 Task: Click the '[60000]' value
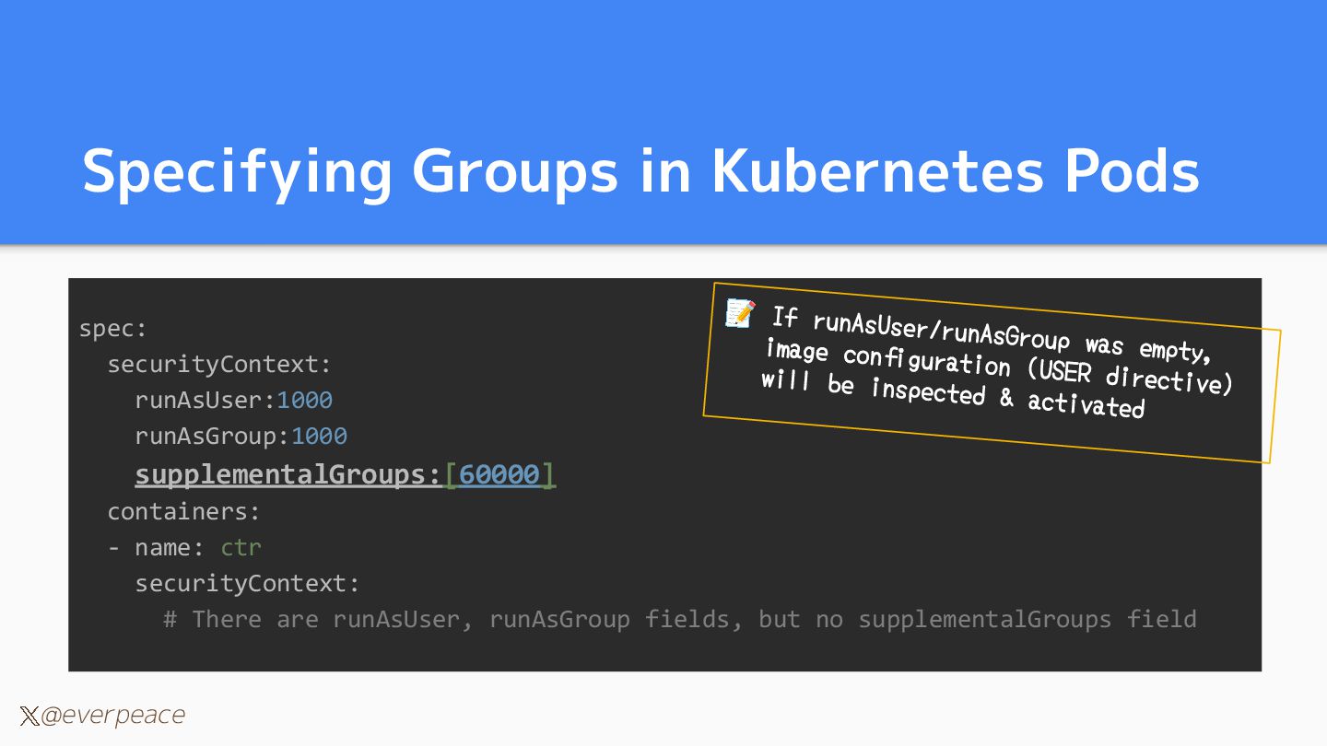point(500,474)
